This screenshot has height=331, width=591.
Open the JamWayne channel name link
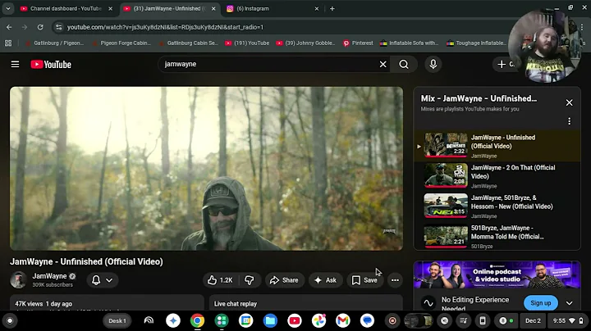point(49,276)
